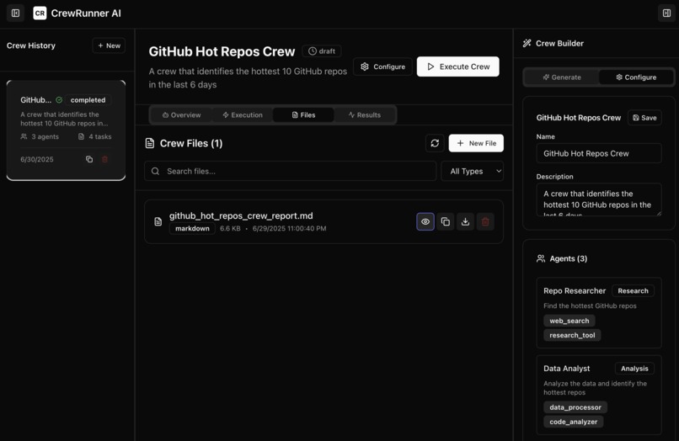This screenshot has width=679, height=441.
Task: Click the Crew Builder wand icon
Action: point(527,43)
